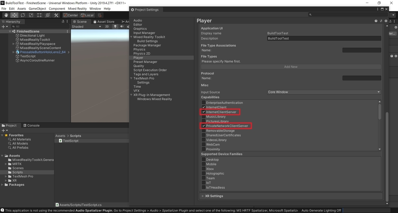Collapse the Favorites group in Project
This screenshot has height=213, width=398.
[2, 135]
